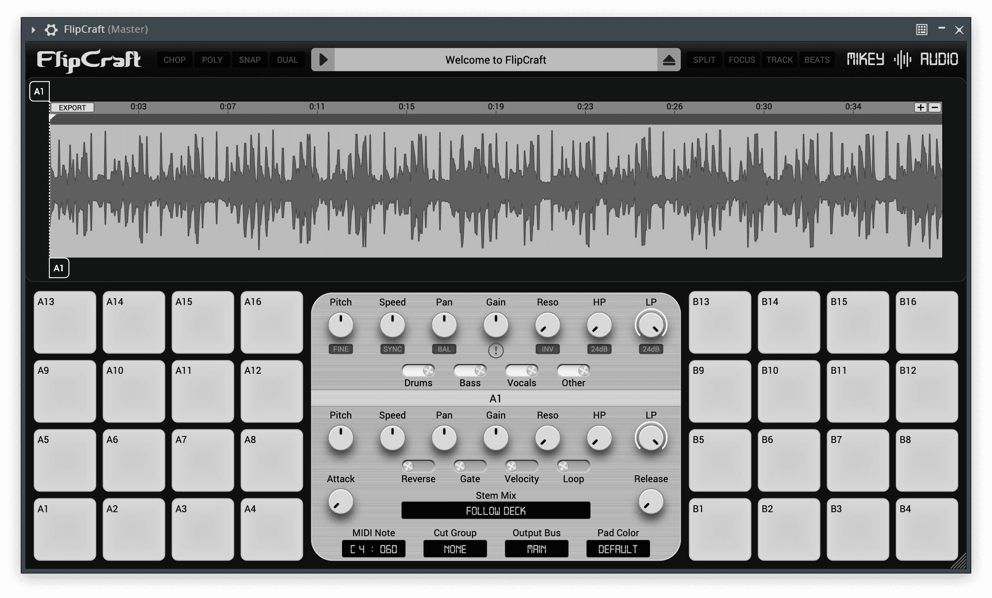This screenshot has width=992, height=598.
Task: Trigger pad B12
Action: tap(927, 391)
